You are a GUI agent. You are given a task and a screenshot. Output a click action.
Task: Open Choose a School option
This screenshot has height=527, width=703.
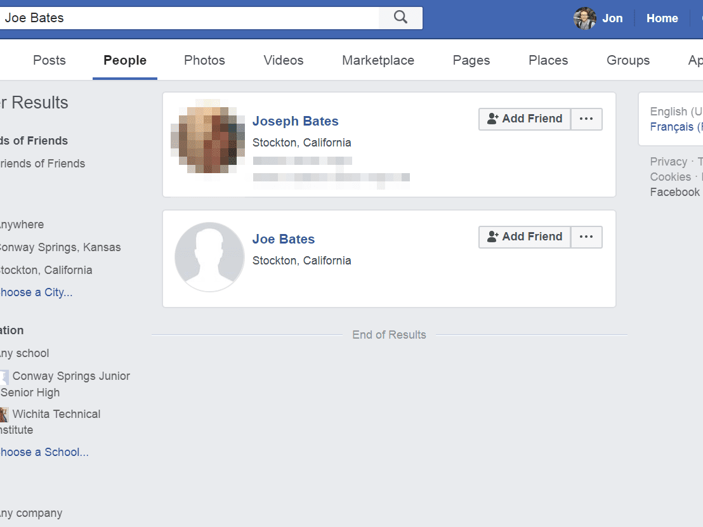tap(44, 452)
